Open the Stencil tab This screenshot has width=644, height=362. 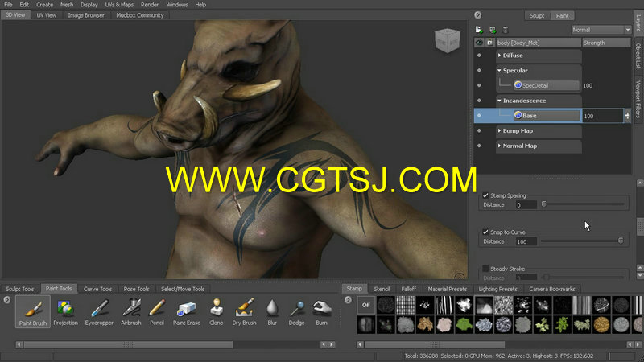point(382,289)
